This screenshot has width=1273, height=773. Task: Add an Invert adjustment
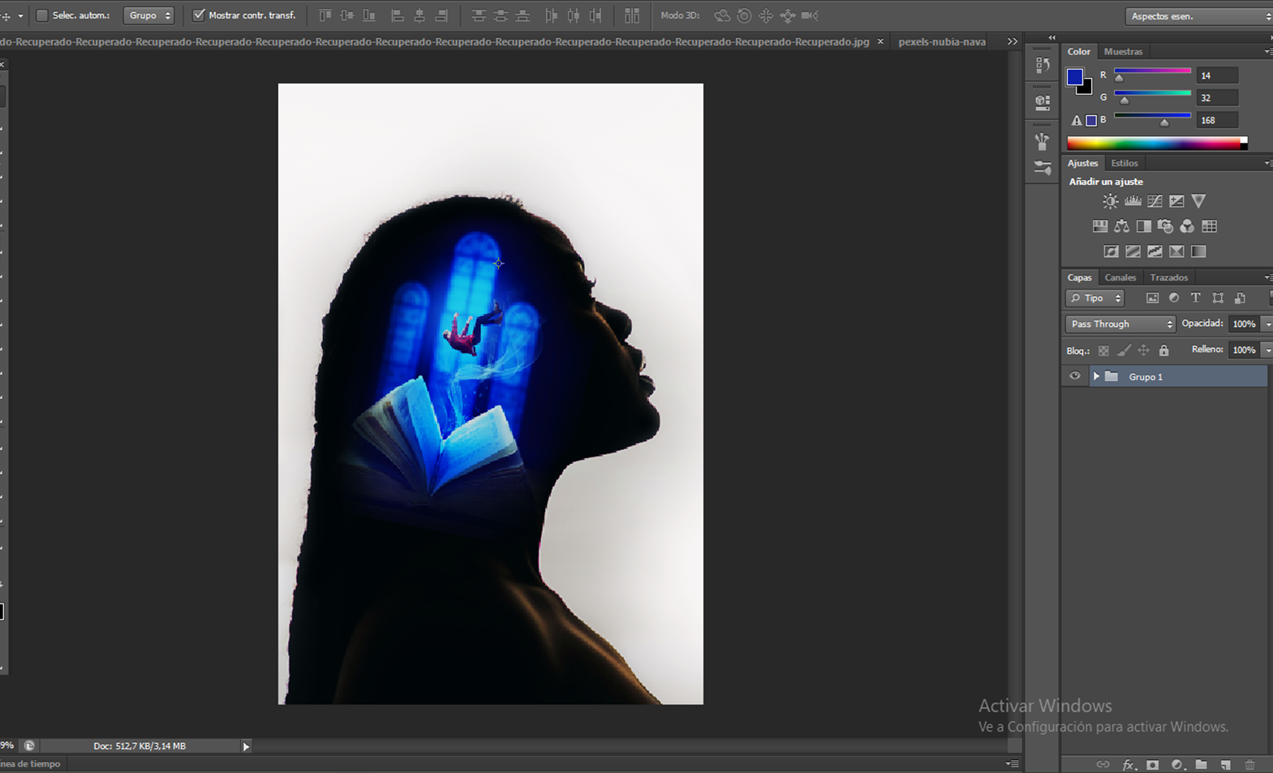click(x=1111, y=251)
